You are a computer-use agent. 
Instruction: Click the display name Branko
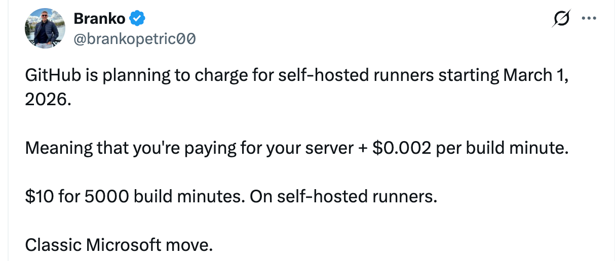pos(99,18)
